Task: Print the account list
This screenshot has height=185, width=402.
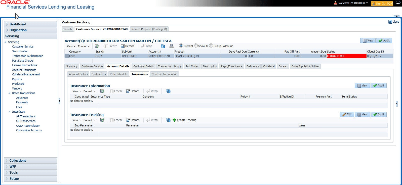Action: pos(172,46)
